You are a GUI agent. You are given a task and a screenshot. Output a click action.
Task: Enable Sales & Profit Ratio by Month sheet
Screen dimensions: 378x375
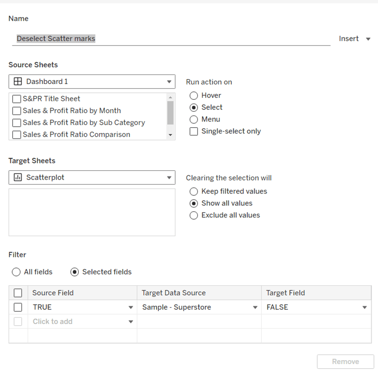(16, 111)
